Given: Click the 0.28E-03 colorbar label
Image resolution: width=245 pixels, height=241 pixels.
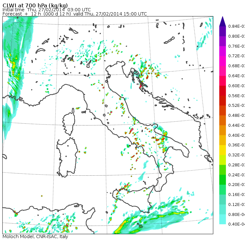Looking at the screenshot, I should pos(237,165).
